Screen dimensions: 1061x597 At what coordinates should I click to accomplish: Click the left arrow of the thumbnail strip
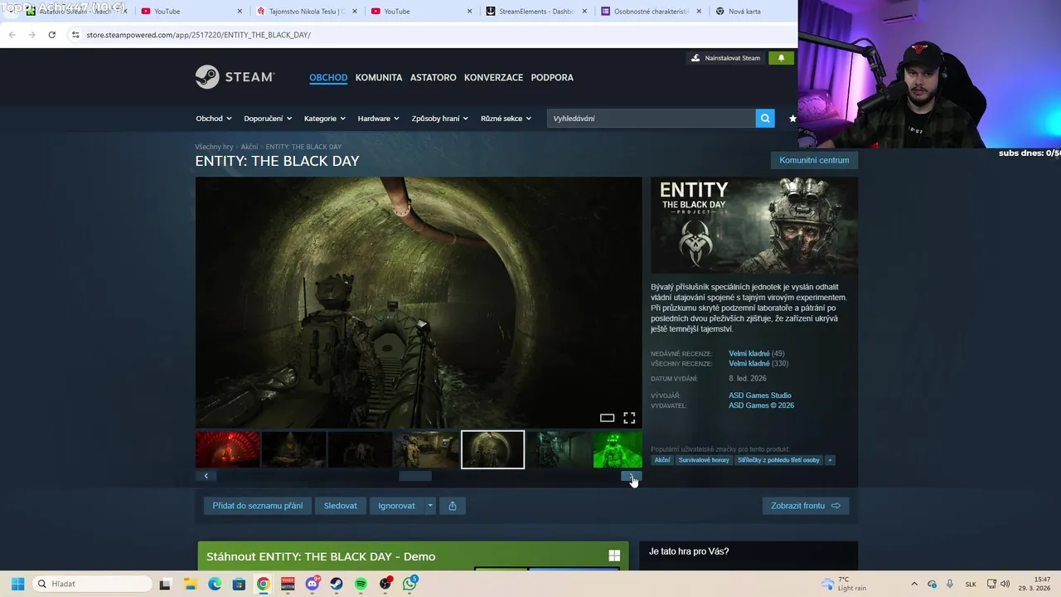tap(206, 476)
